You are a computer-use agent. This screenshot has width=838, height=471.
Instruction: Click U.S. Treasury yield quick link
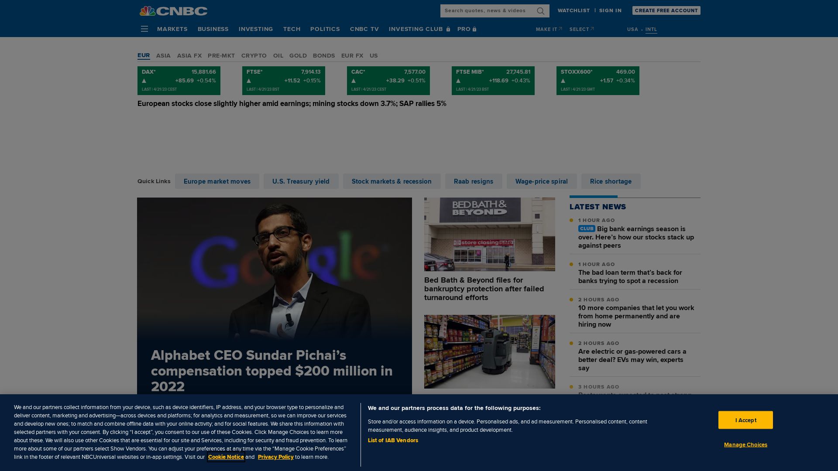[301, 181]
